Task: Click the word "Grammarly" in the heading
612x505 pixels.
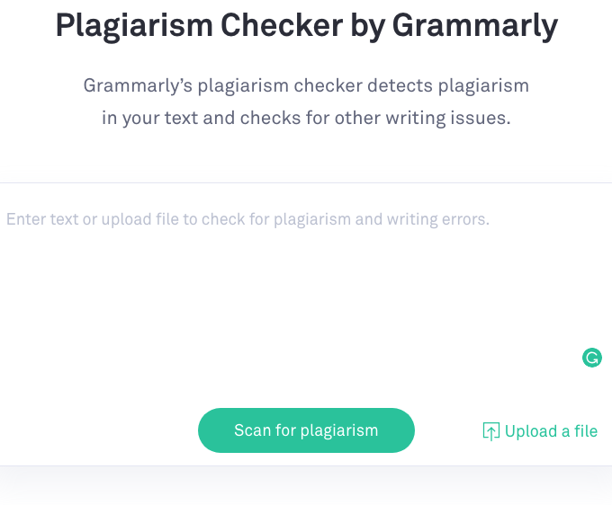Action: [475, 26]
